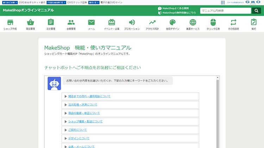The image size is (264, 148).
Task: Open the デザインについて link
Action: [79, 138]
